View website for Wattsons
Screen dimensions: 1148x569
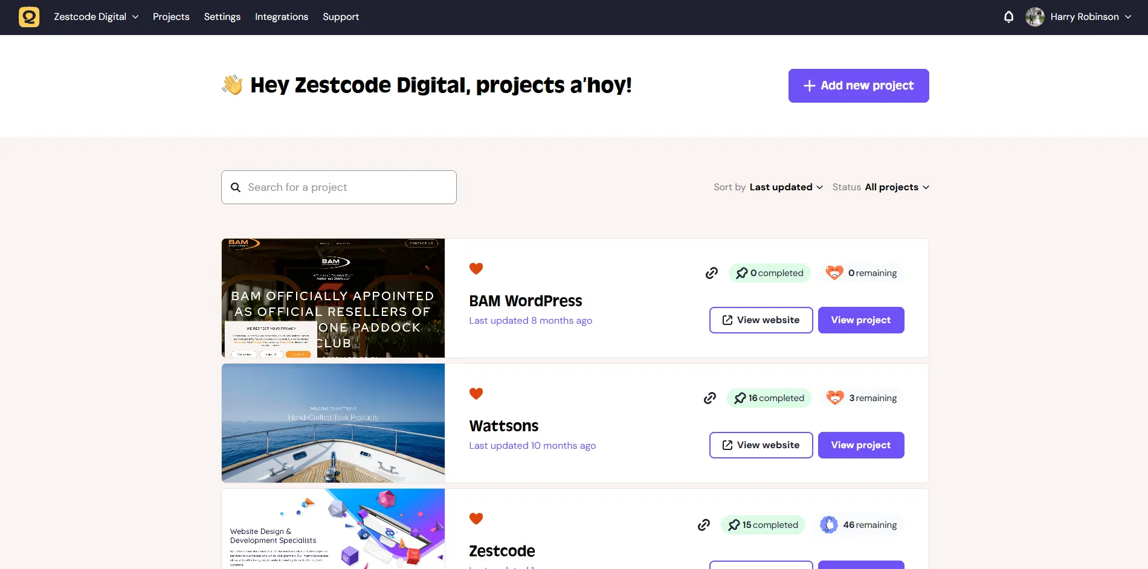click(x=761, y=445)
